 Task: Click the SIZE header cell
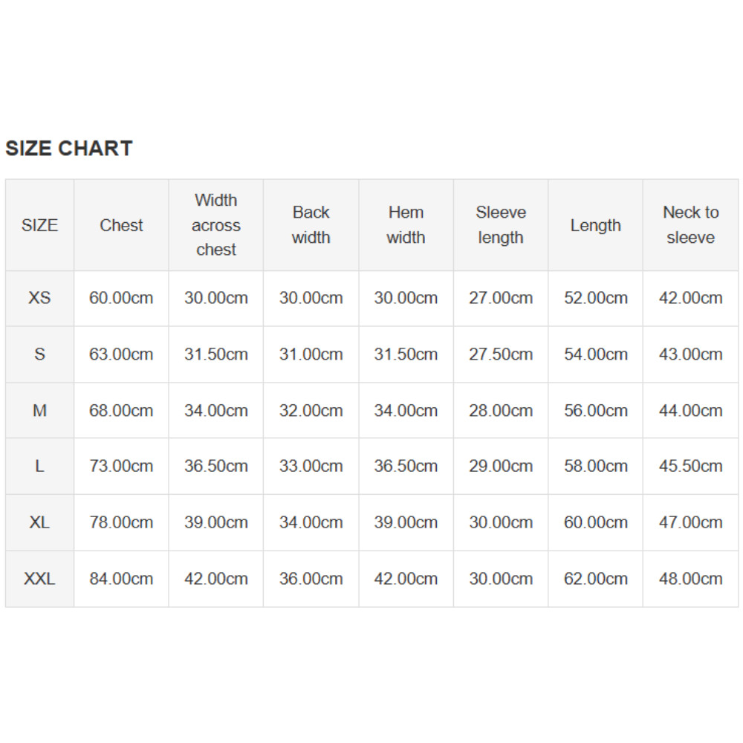39,225
